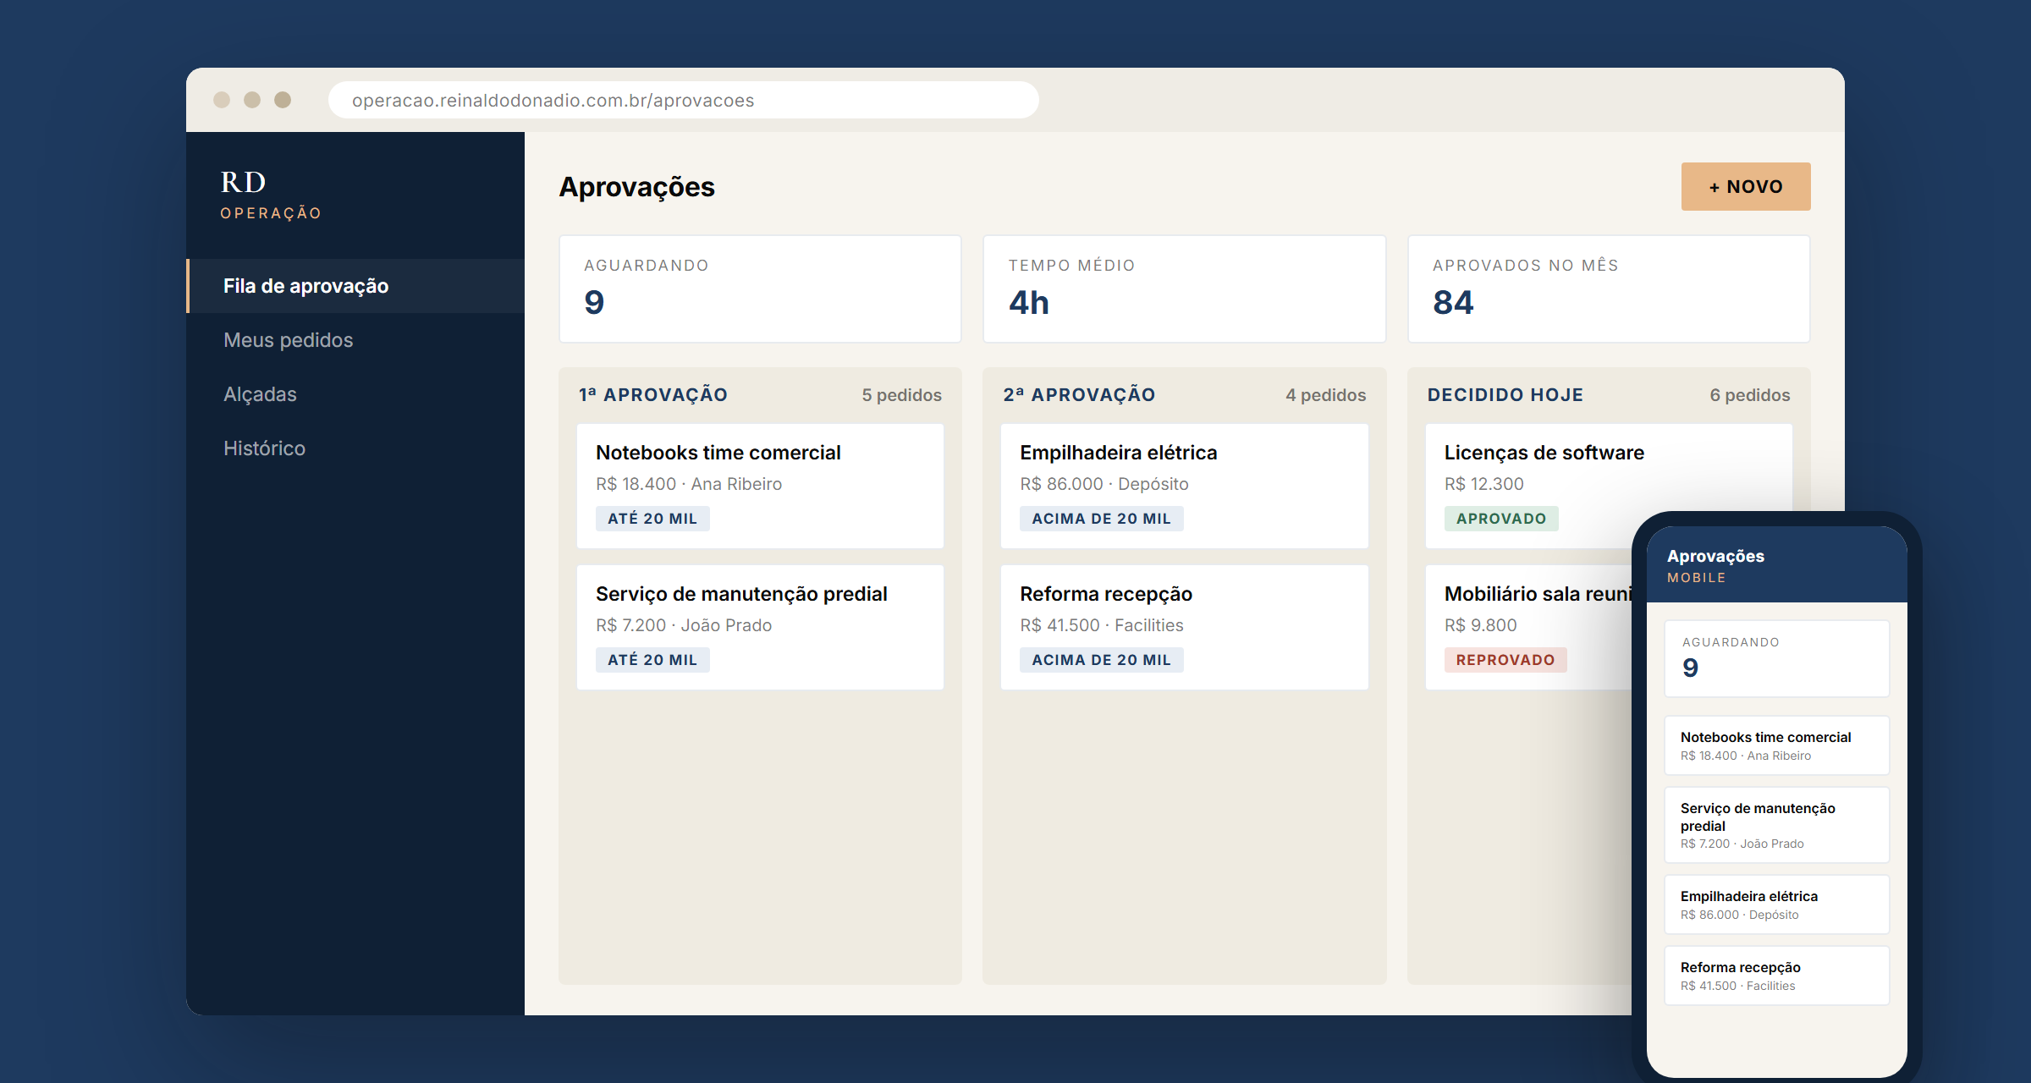Click the REPROVADO status badge
Viewport: 2031px width, 1083px height.
(x=1505, y=660)
